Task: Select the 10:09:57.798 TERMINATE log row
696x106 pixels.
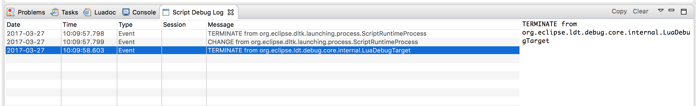Action: (262, 33)
